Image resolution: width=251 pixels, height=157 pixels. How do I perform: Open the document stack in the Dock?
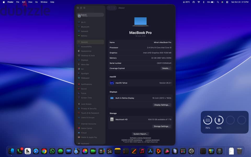click(231, 151)
